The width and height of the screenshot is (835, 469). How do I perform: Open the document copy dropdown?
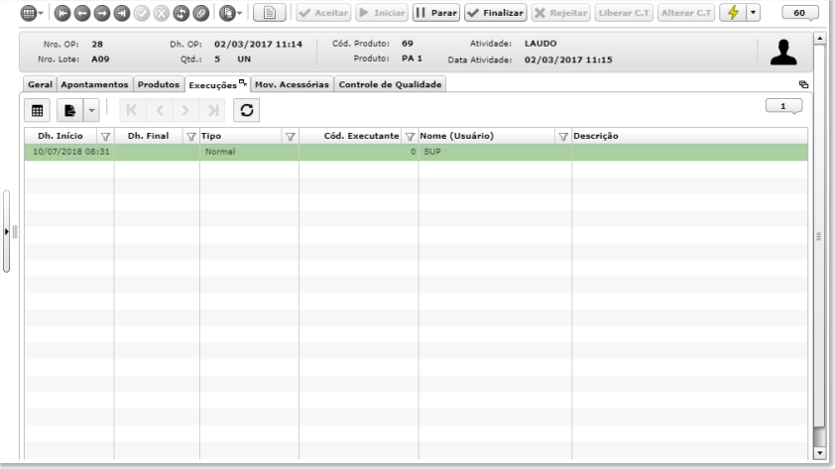tap(231, 13)
